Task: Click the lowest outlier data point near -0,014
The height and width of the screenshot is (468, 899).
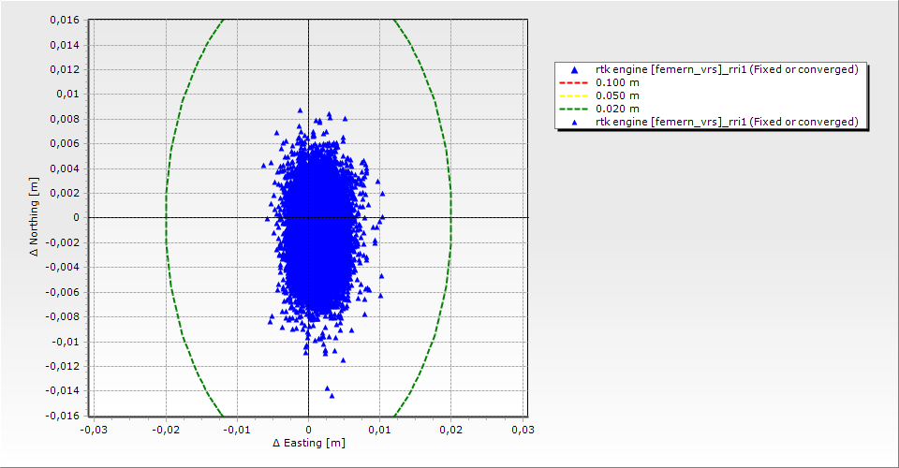Action: click(331, 395)
